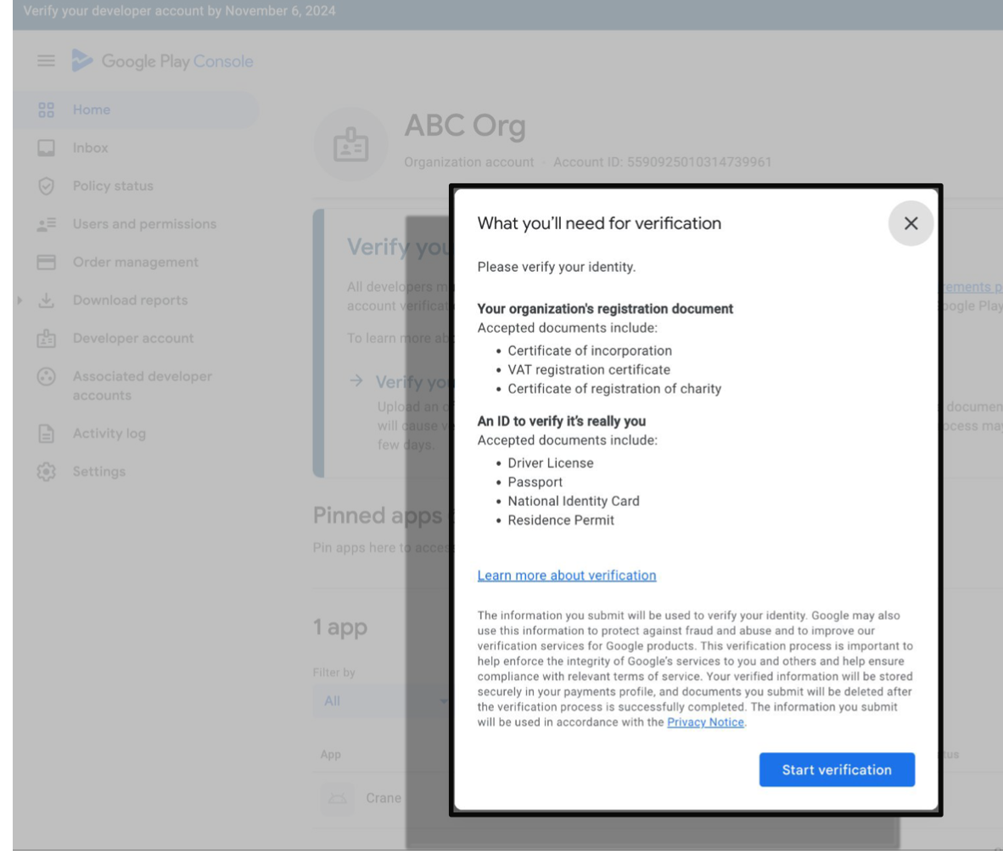Image resolution: width=1003 pixels, height=854 pixels.
Task: Click the Download reports icon
Action: tap(46, 300)
